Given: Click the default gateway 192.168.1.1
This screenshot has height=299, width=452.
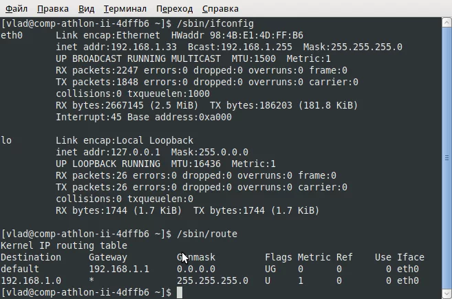Looking at the screenshot, I should [118, 269].
